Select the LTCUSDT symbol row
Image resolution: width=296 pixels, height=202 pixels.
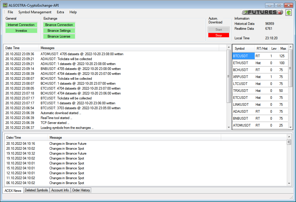coord(260,84)
